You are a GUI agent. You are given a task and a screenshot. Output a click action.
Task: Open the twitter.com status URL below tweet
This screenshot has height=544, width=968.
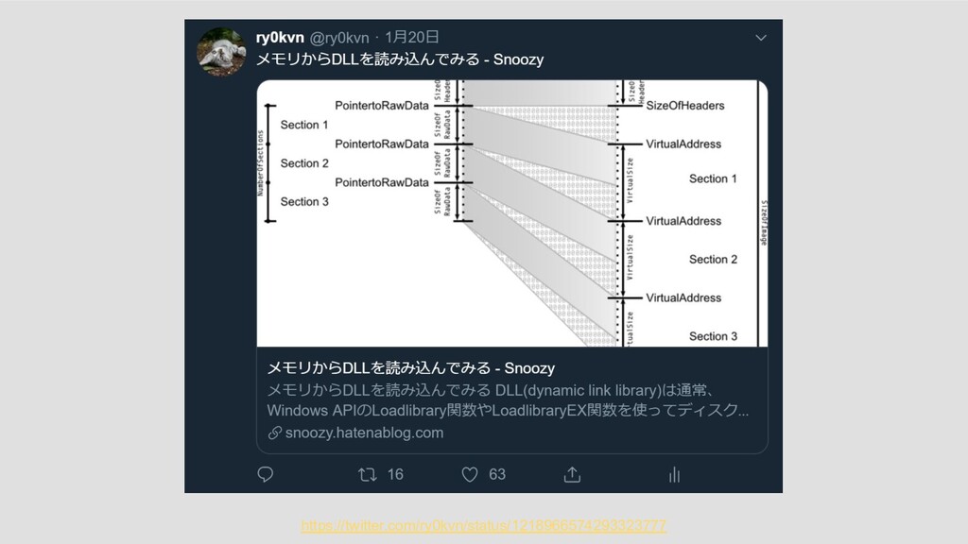pyautogui.click(x=483, y=525)
